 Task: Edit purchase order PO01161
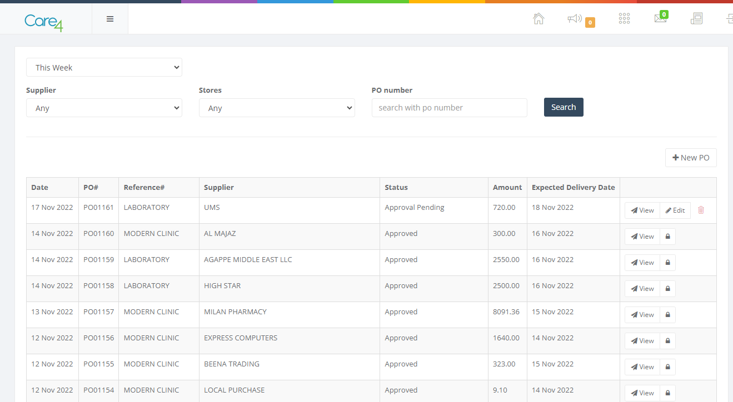click(675, 210)
